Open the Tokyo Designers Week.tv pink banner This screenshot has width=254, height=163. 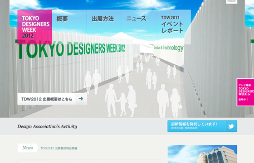245,92
